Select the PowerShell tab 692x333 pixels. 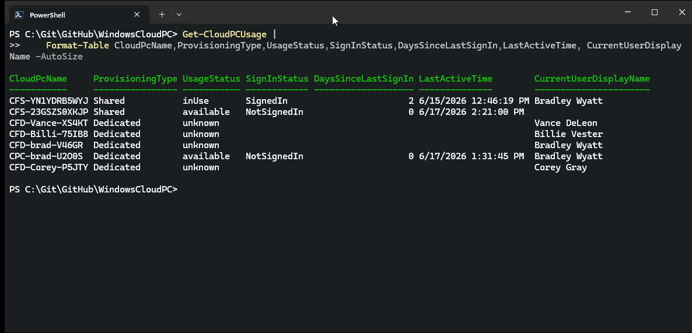point(79,15)
